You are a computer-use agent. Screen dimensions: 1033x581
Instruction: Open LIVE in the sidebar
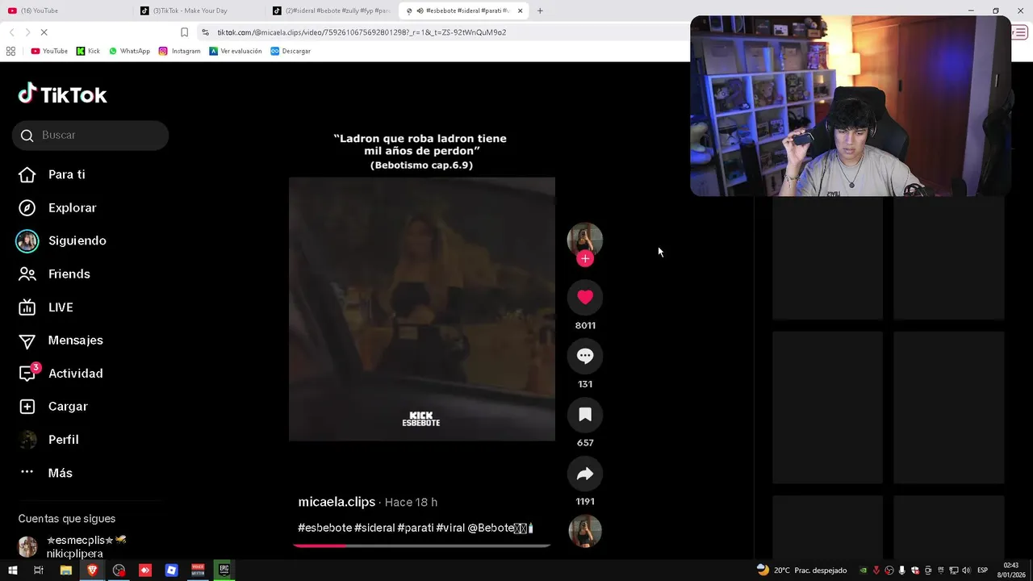(x=61, y=307)
